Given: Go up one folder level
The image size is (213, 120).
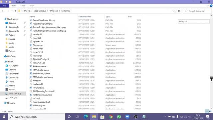Looking at the screenshot, I should (15, 11).
